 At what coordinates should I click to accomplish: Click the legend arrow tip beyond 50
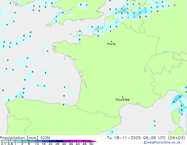[93, 141]
